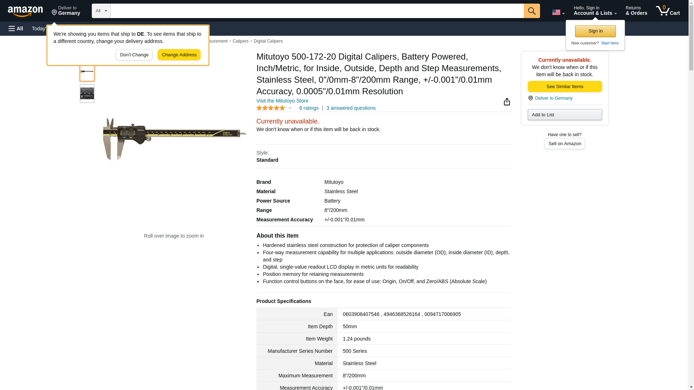Click the star rating icons
694x390 pixels.
coord(270,108)
